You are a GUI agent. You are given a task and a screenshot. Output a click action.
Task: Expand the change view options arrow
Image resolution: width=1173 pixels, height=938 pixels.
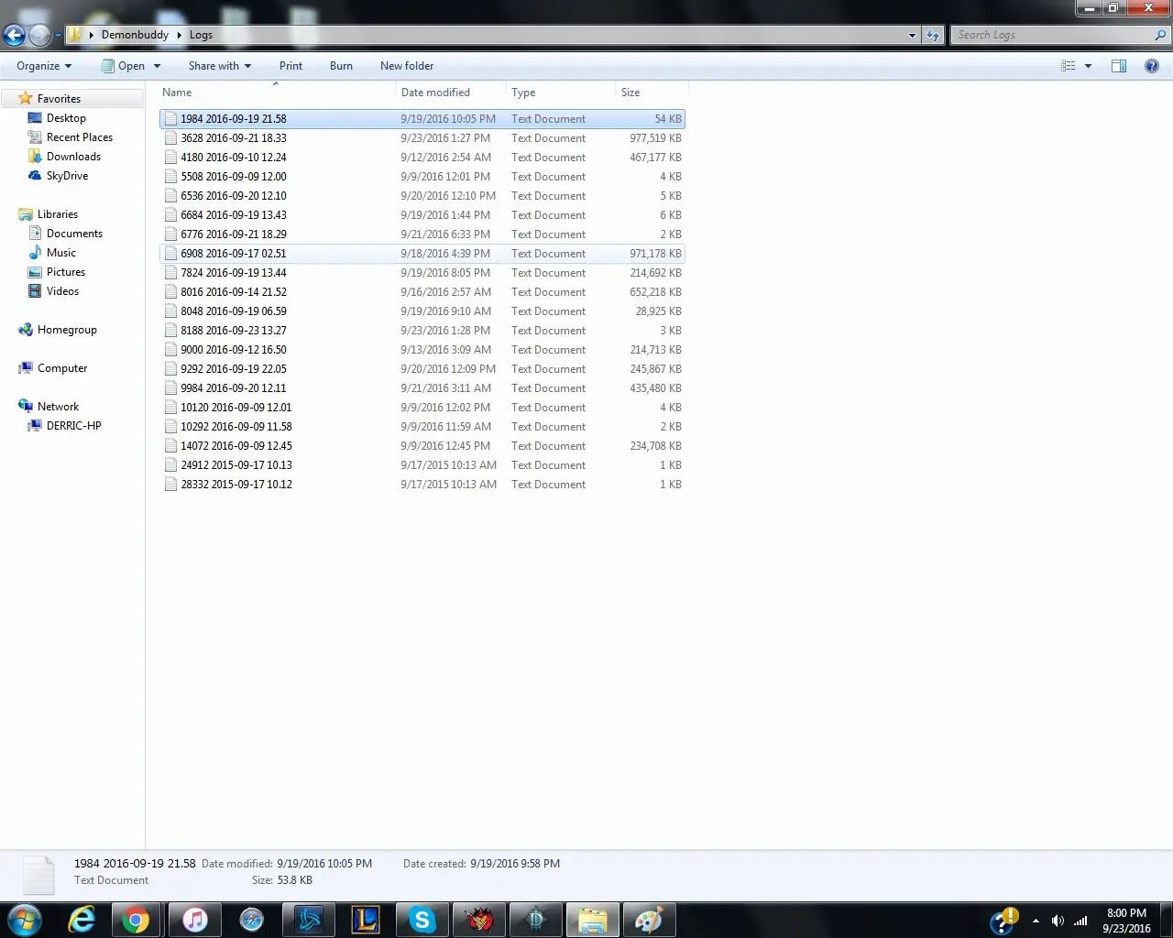click(x=1089, y=66)
